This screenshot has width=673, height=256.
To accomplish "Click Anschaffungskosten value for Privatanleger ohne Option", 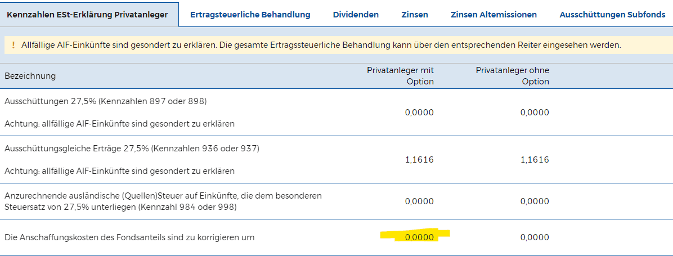I will pos(535,237).
